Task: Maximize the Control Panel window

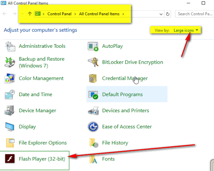Action: (x=203, y=3)
